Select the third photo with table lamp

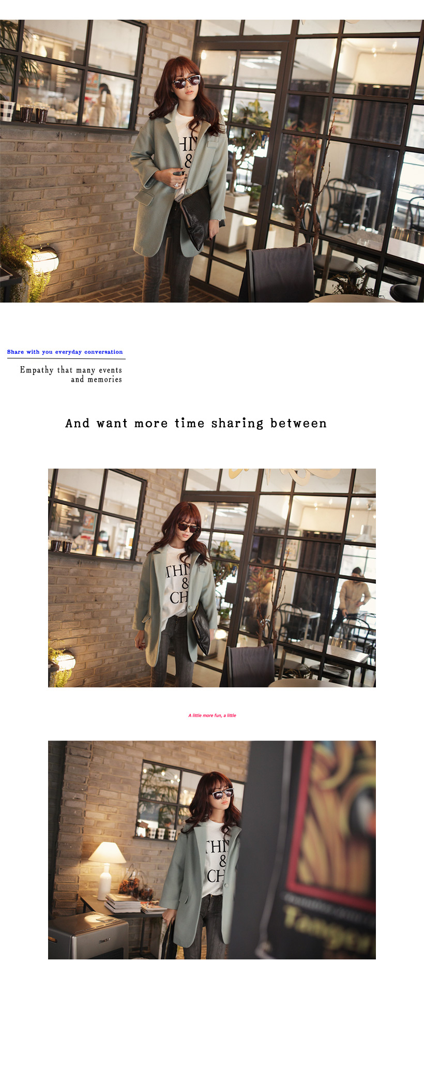coord(212,850)
